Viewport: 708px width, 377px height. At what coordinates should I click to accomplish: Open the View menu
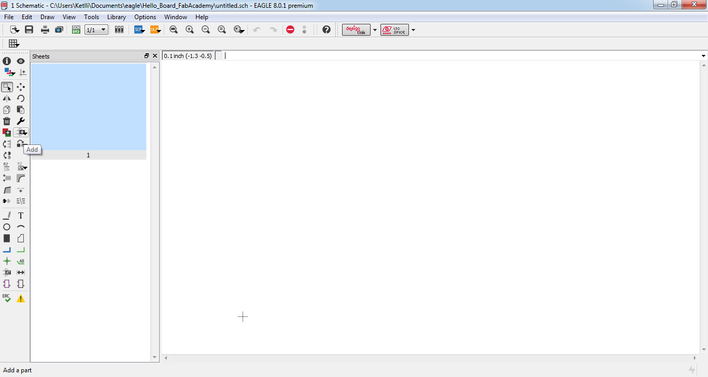point(69,17)
